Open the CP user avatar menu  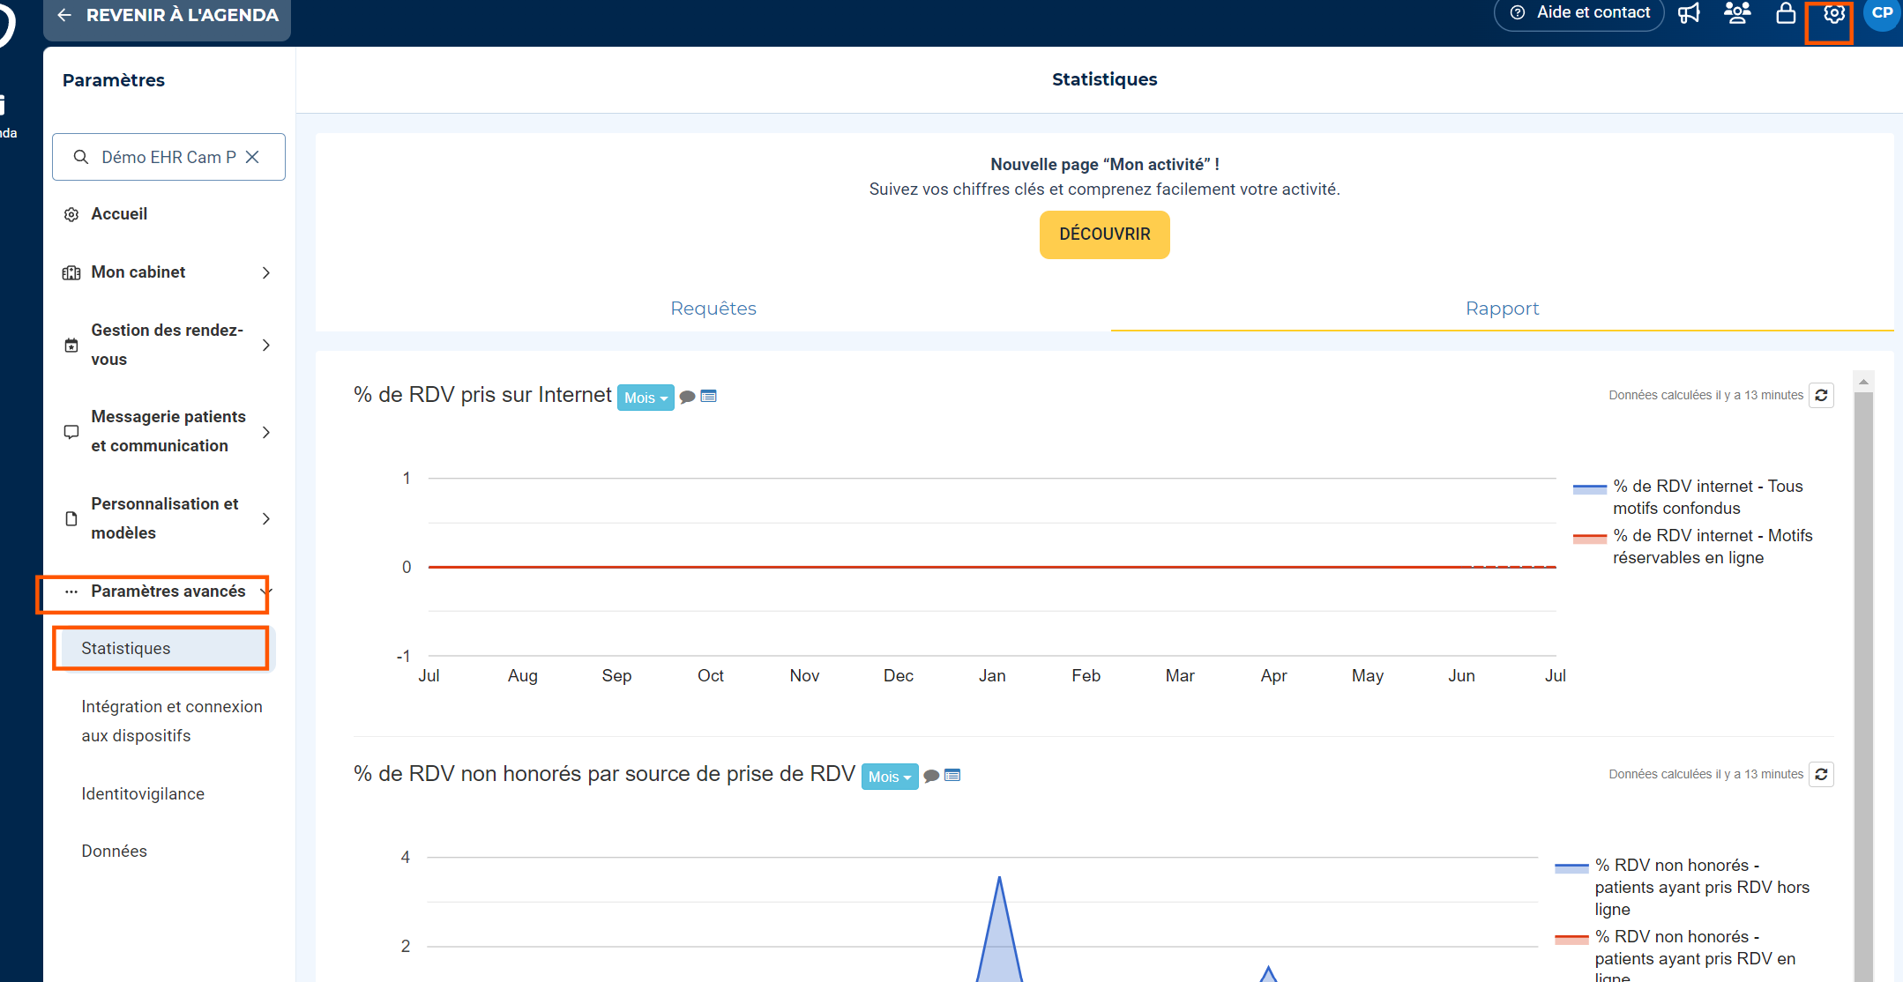(x=1882, y=13)
